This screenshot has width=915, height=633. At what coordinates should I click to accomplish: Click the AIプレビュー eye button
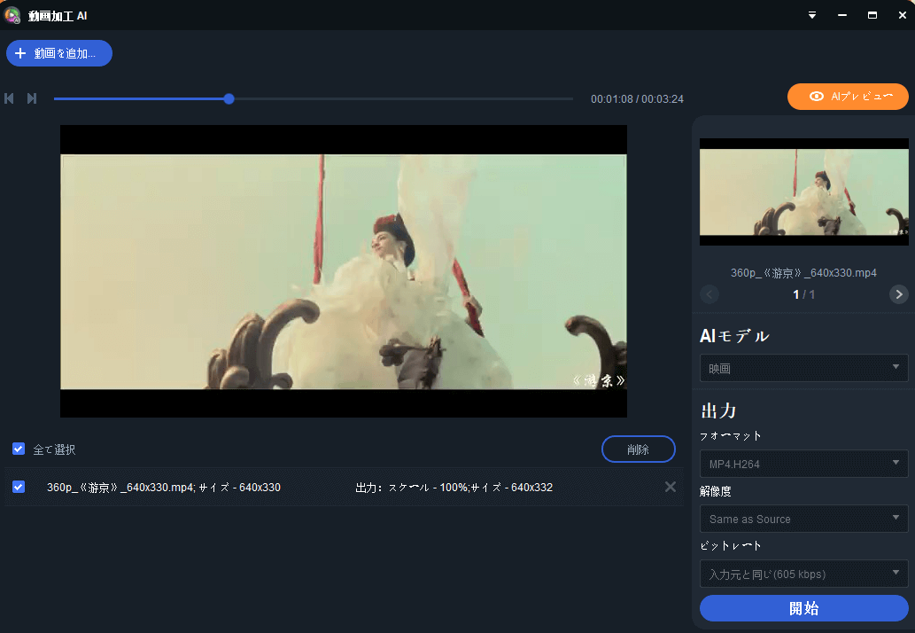click(848, 97)
